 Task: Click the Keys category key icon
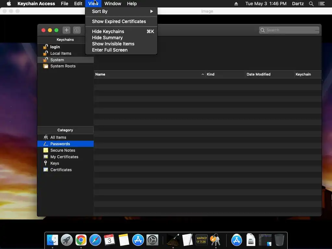click(x=45, y=163)
